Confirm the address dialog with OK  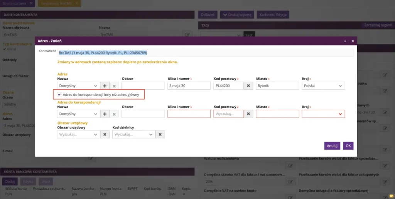click(x=348, y=146)
